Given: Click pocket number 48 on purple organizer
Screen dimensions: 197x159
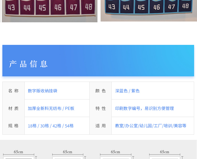Looking at the screenshot, I should click(89, 7).
